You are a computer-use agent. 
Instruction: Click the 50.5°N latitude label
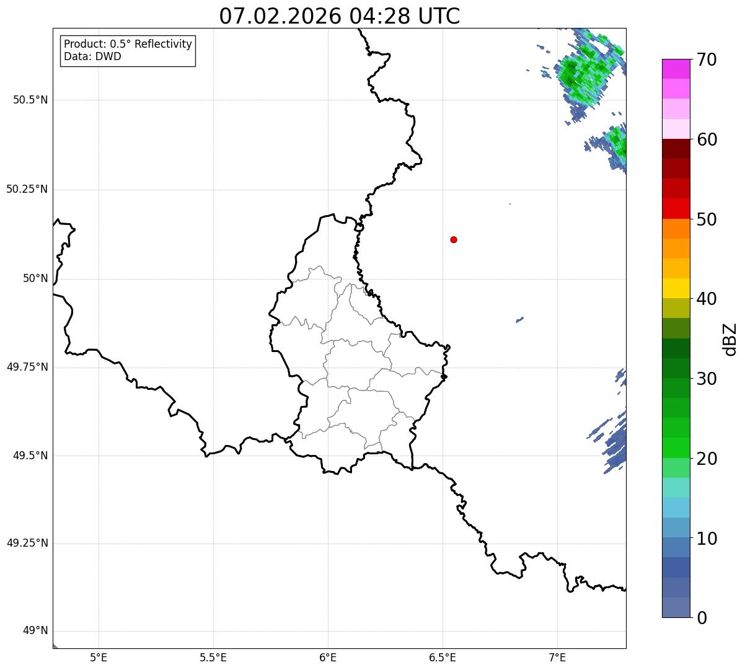pyautogui.click(x=30, y=100)
